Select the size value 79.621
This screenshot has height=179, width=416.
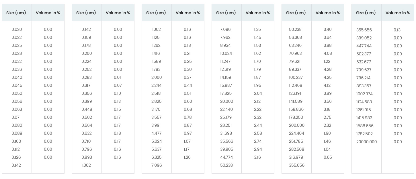(295, 61)
